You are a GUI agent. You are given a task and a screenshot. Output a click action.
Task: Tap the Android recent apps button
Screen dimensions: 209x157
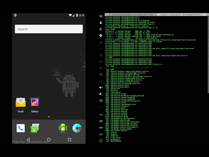(70, 140)
